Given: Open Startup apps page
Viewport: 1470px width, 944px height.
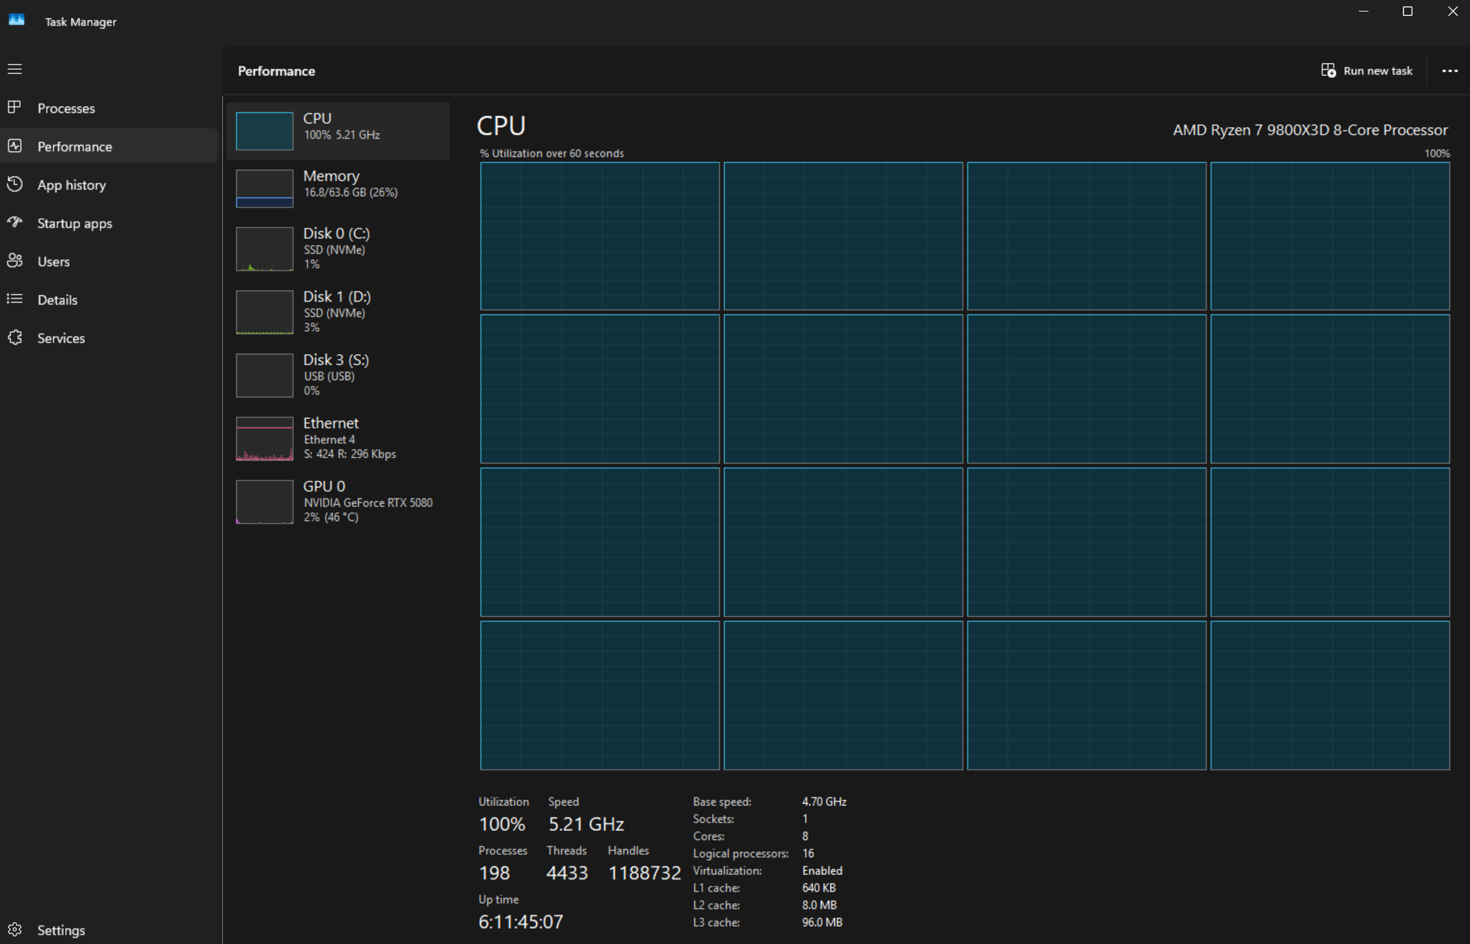Looking at the screenshot, I should 75,223.
